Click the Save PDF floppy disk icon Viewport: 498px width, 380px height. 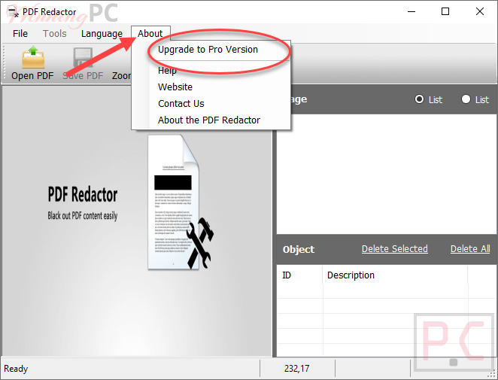tap(83, 57)
